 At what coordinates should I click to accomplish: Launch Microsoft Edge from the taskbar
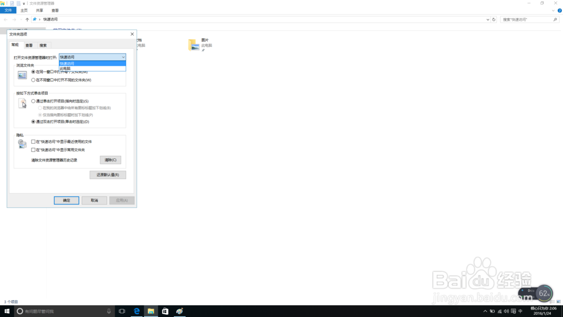(x=136, y=311)
